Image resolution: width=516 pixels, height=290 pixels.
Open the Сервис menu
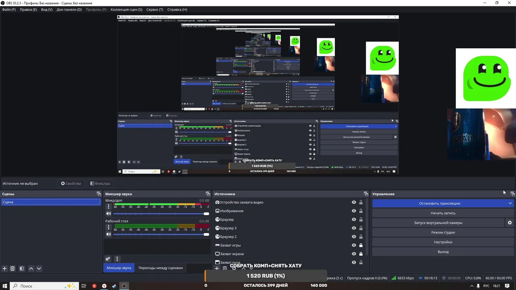[155, 10]
